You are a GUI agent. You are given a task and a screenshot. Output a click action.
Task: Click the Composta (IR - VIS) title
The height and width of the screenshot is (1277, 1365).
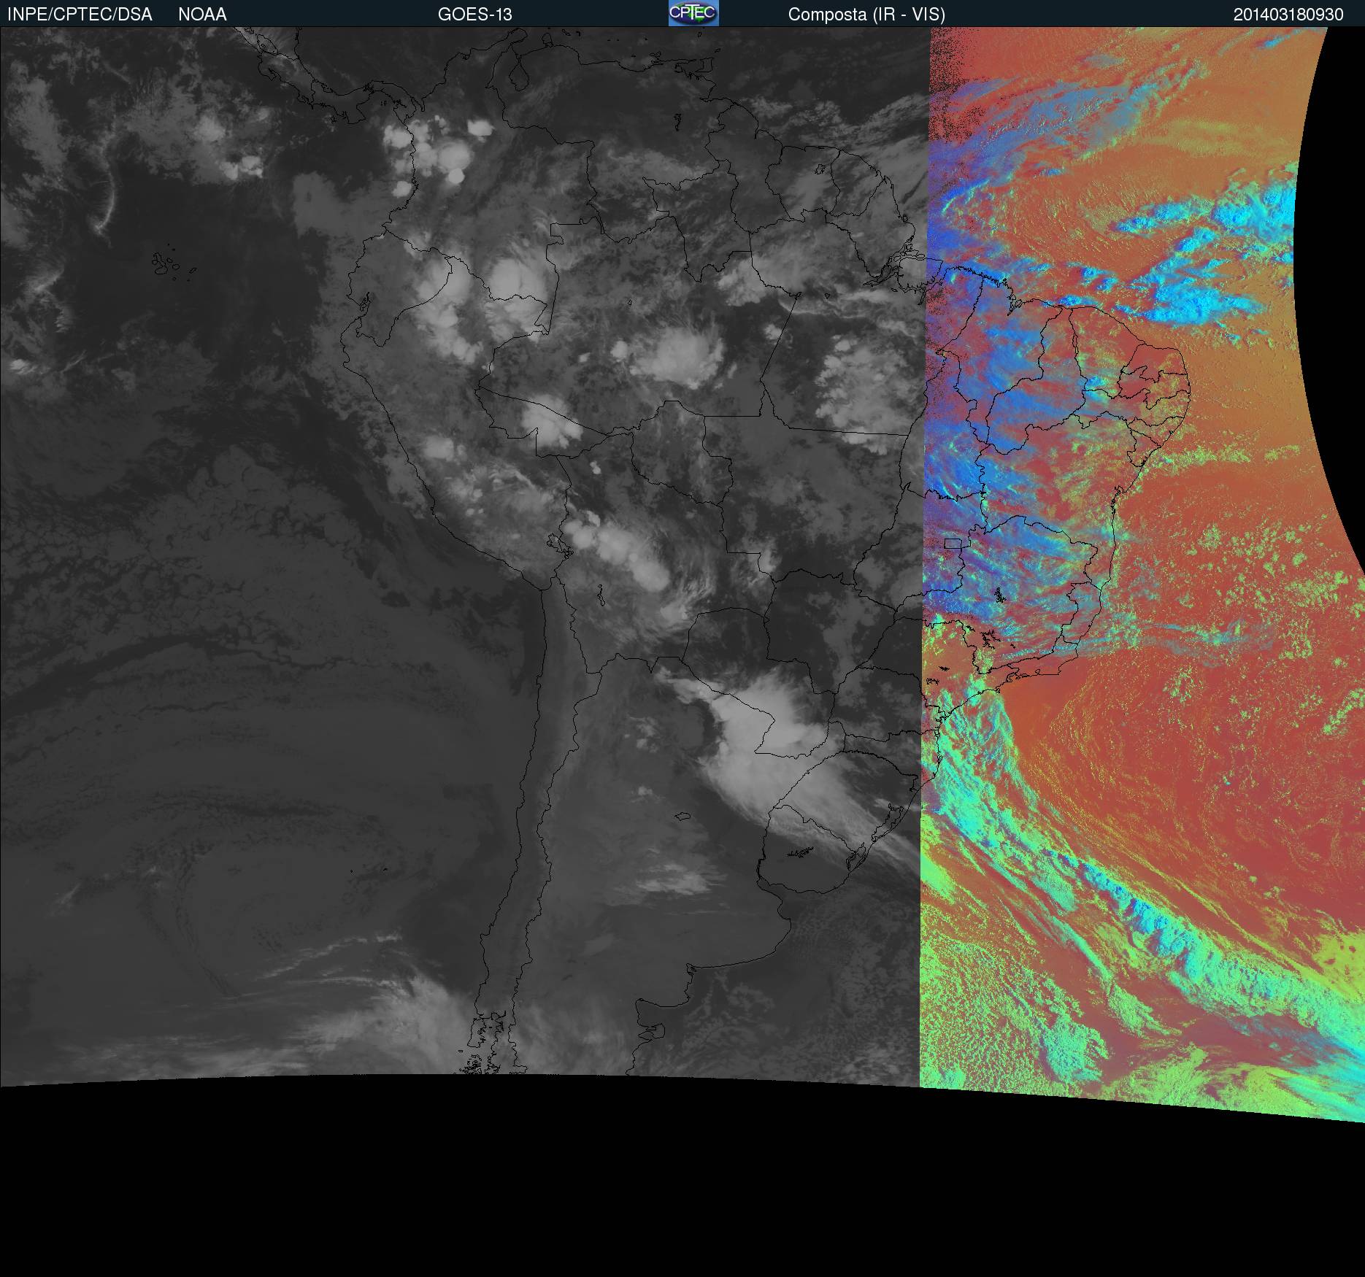[x=866, y=15]
